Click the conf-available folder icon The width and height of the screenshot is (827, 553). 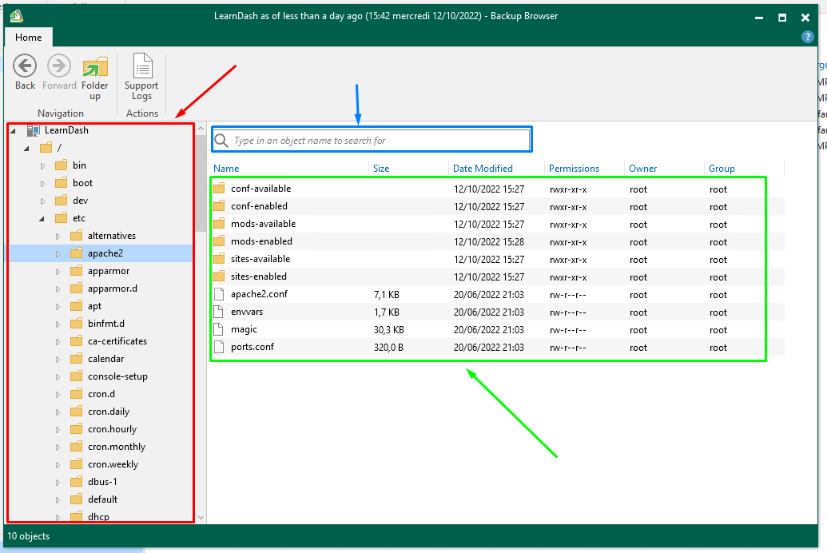[x=218, y=189]
